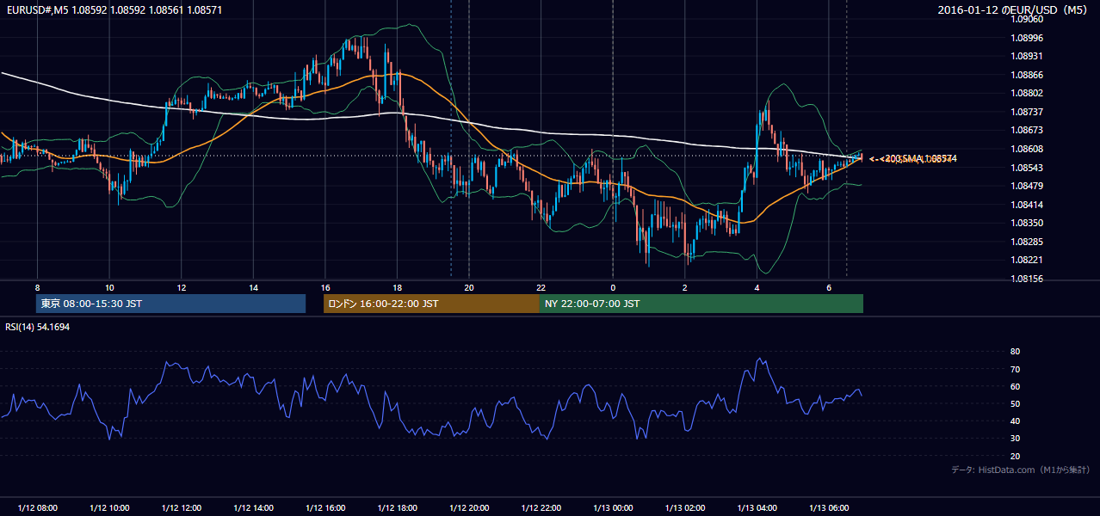The height and width of the screenshot is (516, 1100).
Task: Select the London 16:00-22:00 JST session bar
Action: pyautogui.click(x=431, y=304)
